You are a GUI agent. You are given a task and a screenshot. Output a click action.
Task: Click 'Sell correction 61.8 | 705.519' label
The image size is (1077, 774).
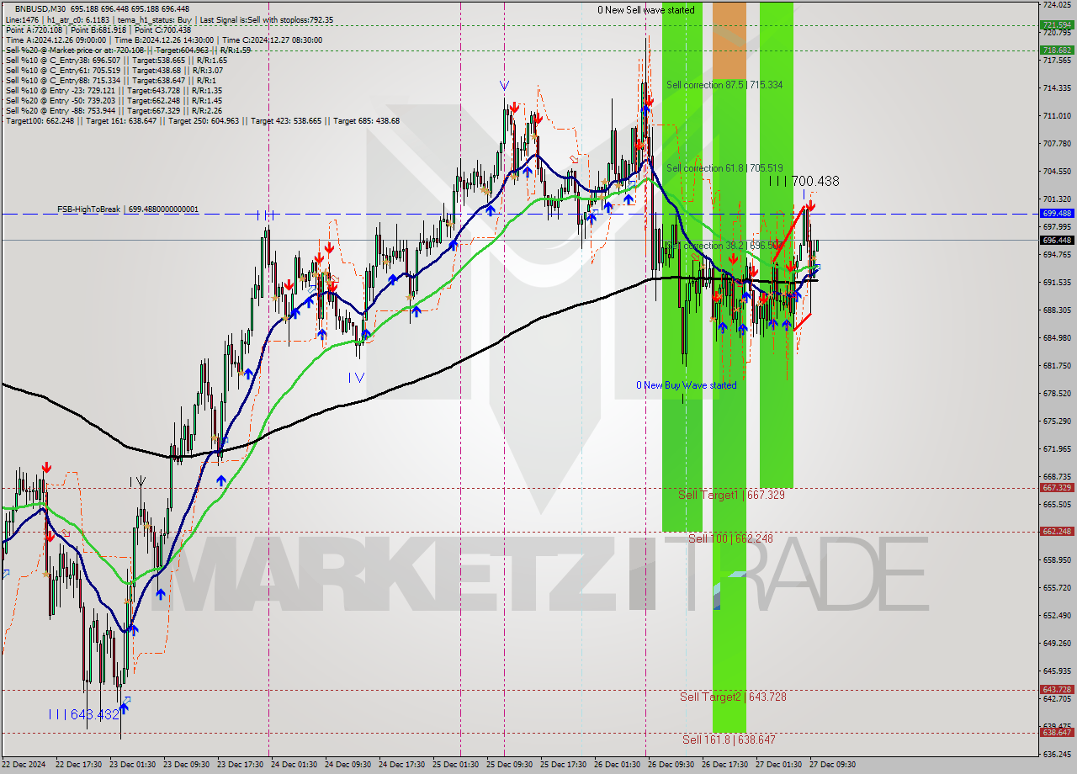[724, 168]
